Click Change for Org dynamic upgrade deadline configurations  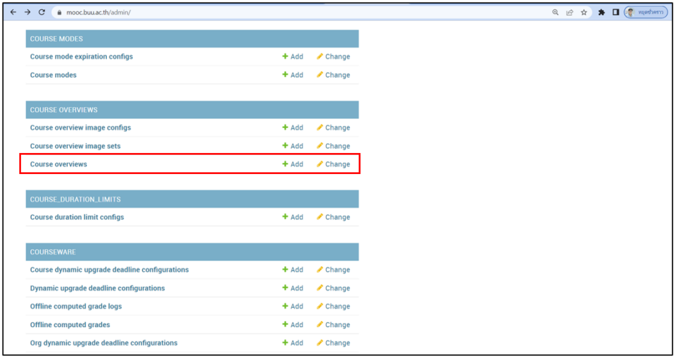[x=333, y=343]
